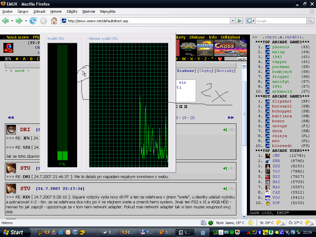Viewport: 316px width, 237px height.
Task: Open the Záložky menu
Action: coord(72,11)
